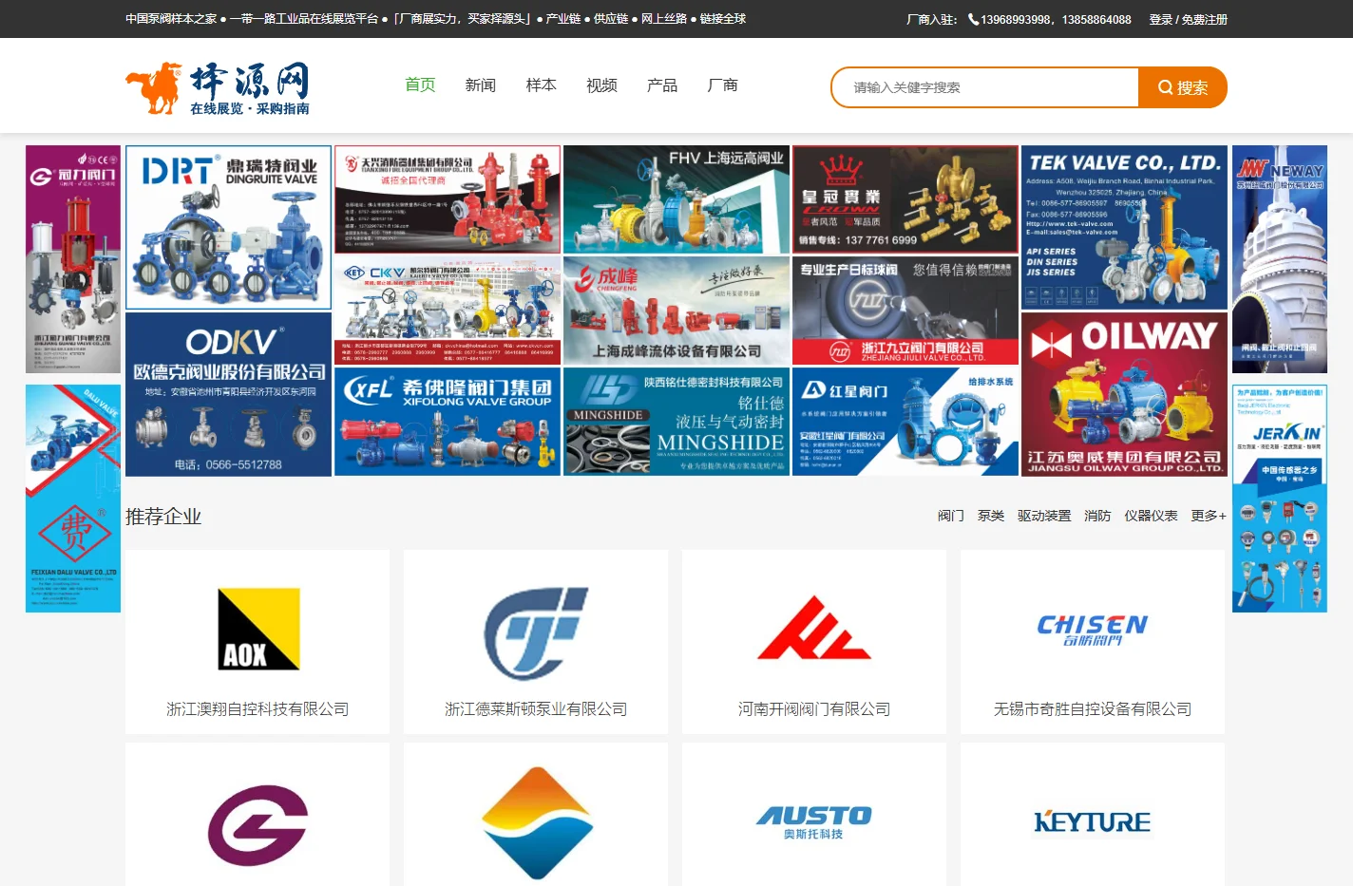Viewport: 1353px width, 886px height.
Task: Click the CHISEN 奇胜阀门 logo
Action: pos(1093,631)
